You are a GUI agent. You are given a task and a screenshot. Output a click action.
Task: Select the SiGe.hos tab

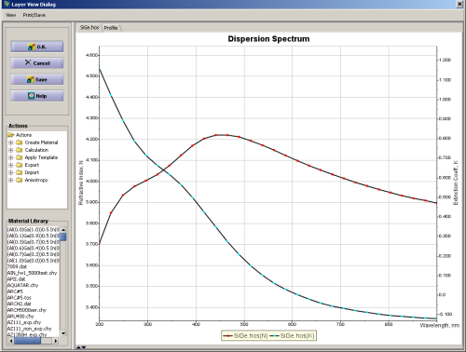(x=89, y=28)
